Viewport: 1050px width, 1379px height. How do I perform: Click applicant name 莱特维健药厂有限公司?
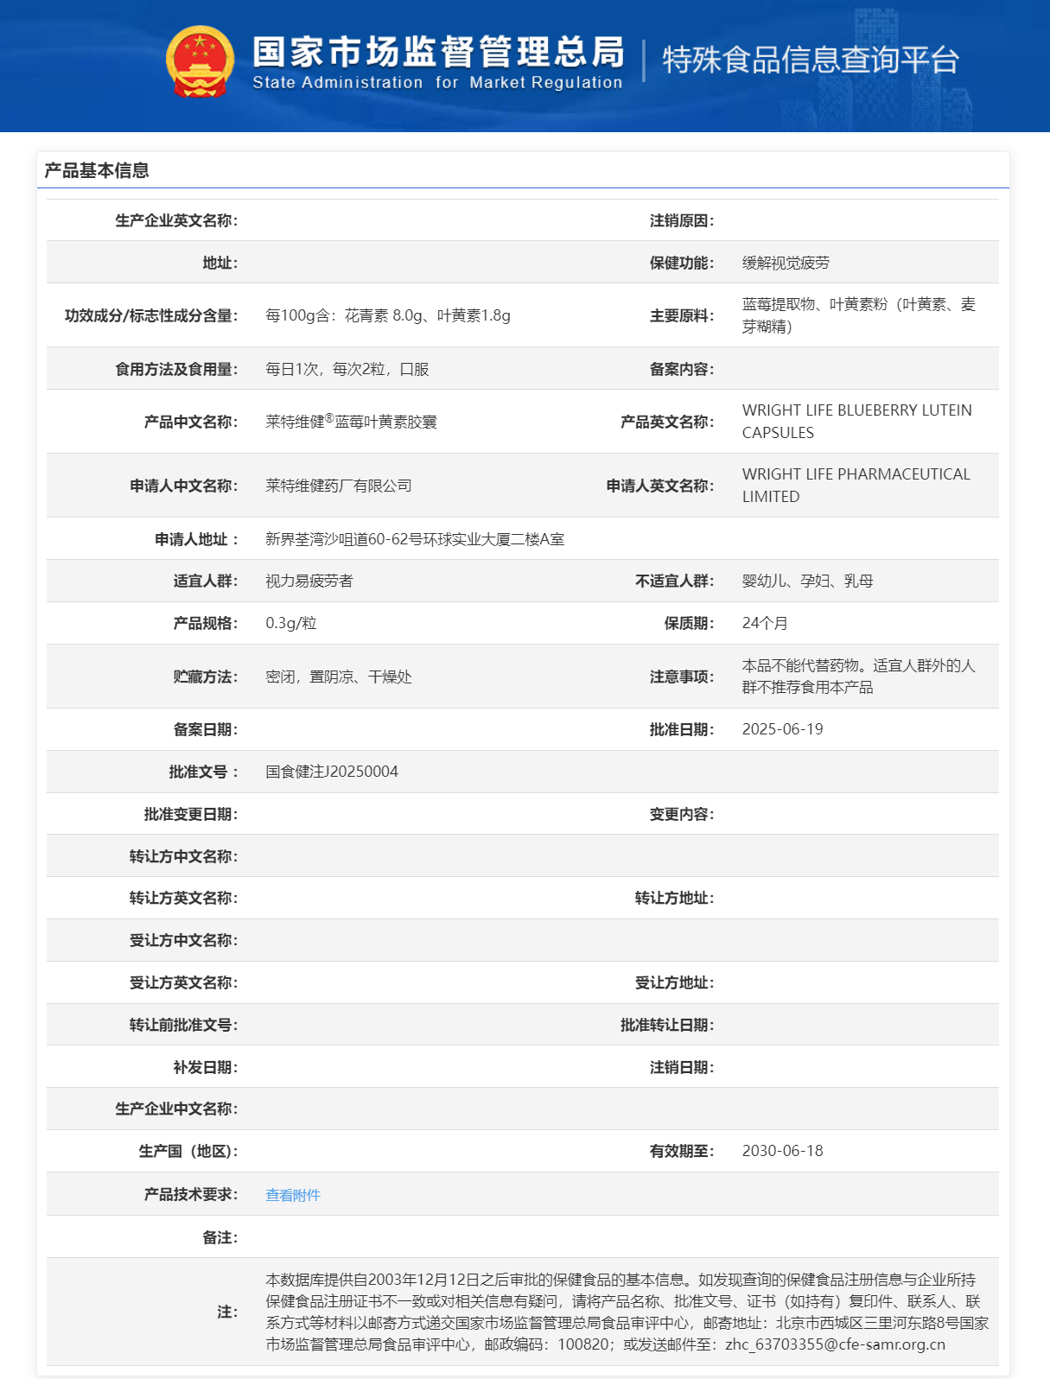click(339, 486)
